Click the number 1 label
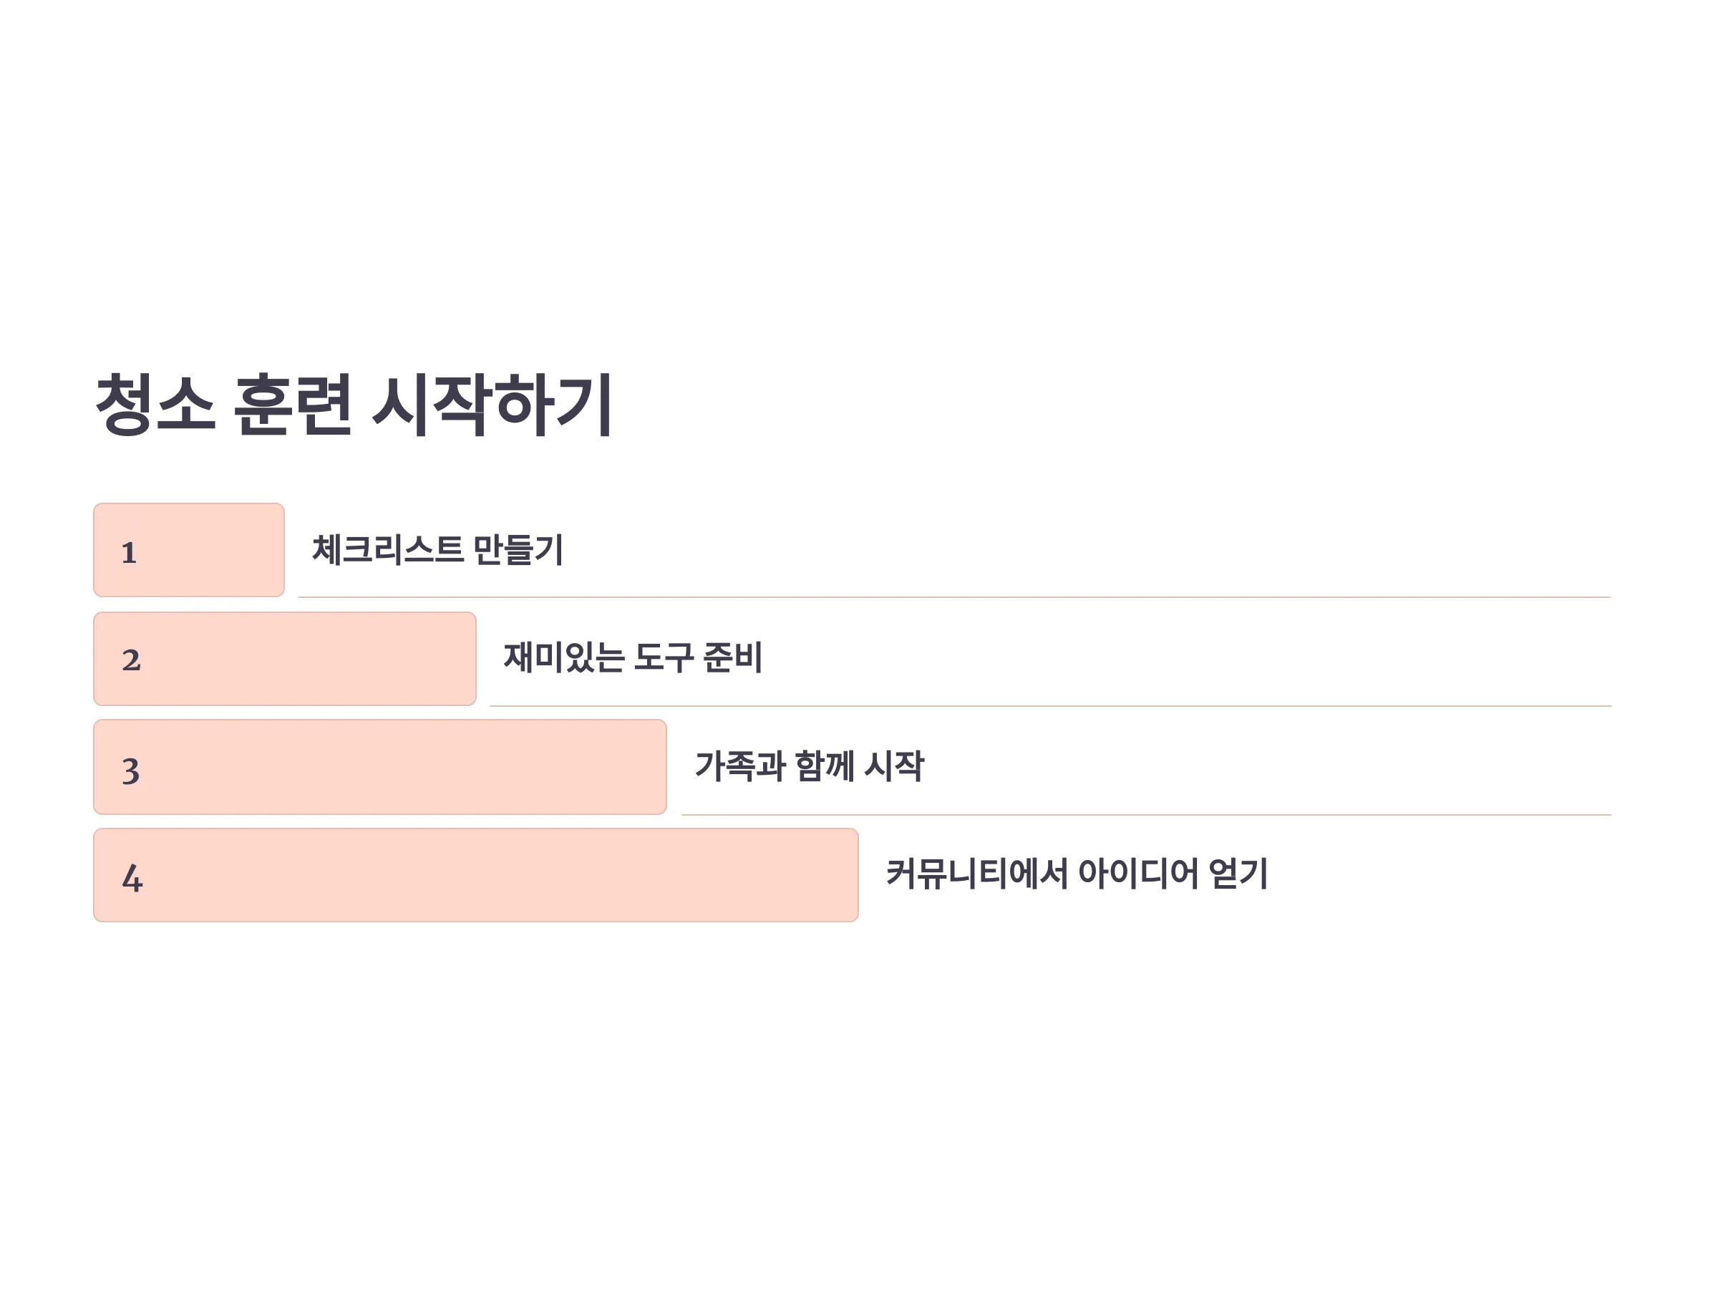The image size is (1718, 1289). pyautogui.click(x=129, y=554)
